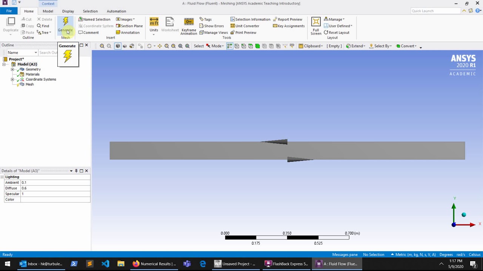Click the zoom-in magnifier in graphics toolbar
The image size is (483, 271).
(x=102, y=46)
